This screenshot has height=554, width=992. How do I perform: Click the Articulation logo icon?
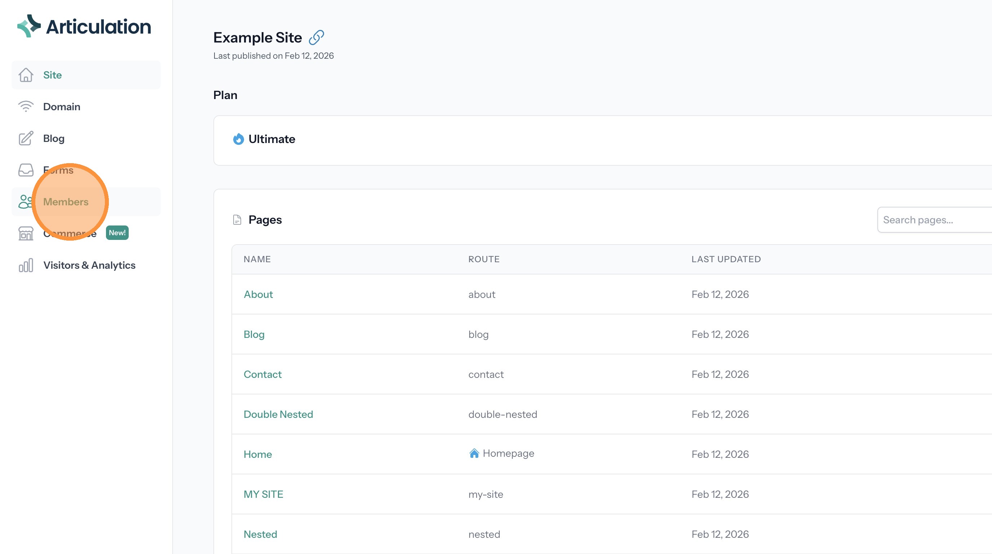tap(29, 26)
